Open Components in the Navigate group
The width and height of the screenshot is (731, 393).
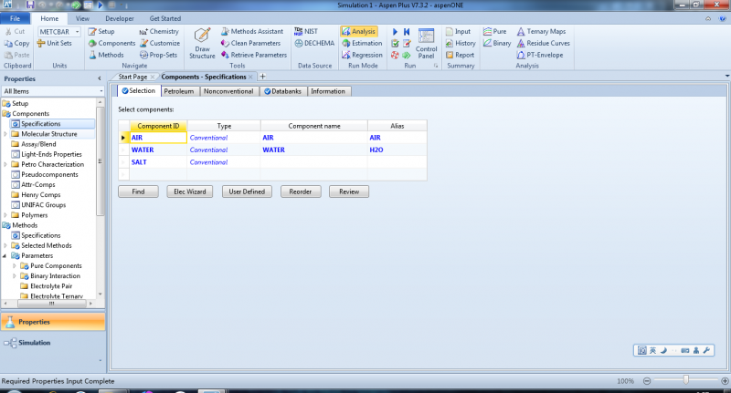tap(111, 43)
